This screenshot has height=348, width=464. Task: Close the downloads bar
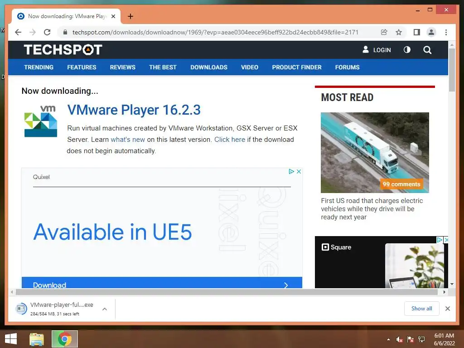click(447, 309)
